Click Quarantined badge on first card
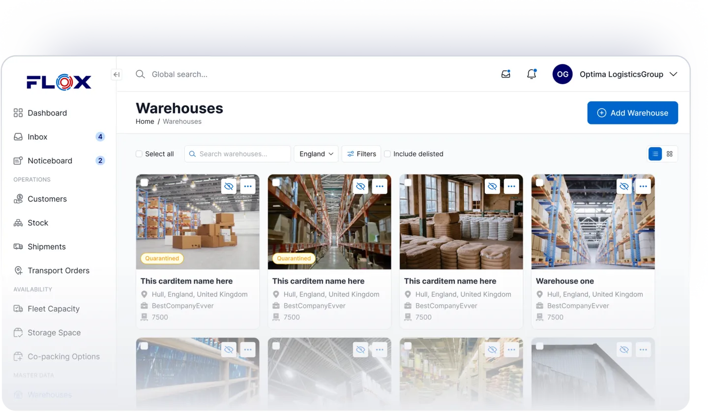 pos(162,258)
